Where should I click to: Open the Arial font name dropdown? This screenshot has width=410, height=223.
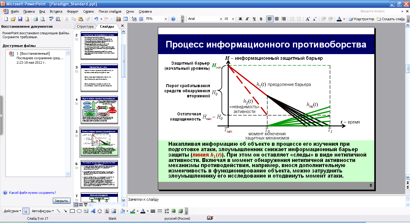pyautogui.click(x=221, y=19)
